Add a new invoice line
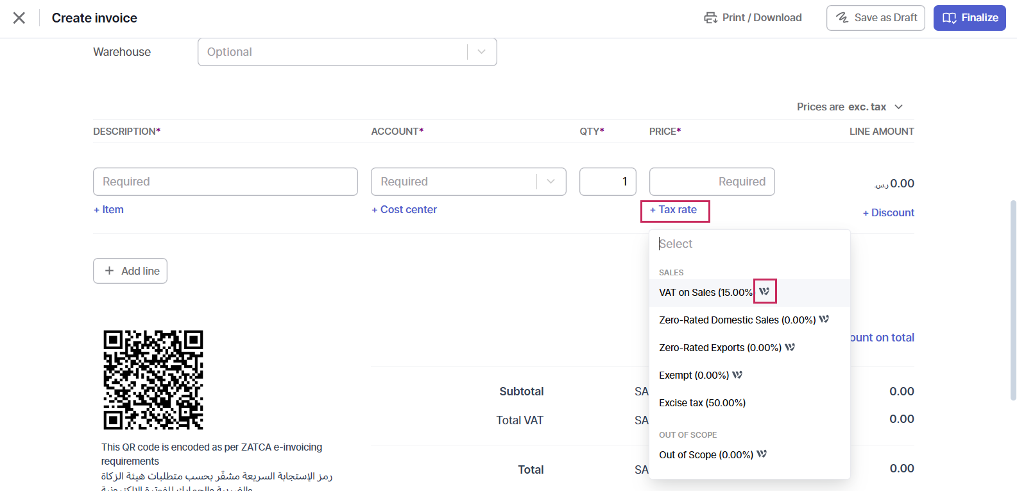The image size is (1017, 491). (130, 271)
